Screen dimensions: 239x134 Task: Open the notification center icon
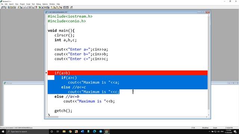tap(235, 131)
